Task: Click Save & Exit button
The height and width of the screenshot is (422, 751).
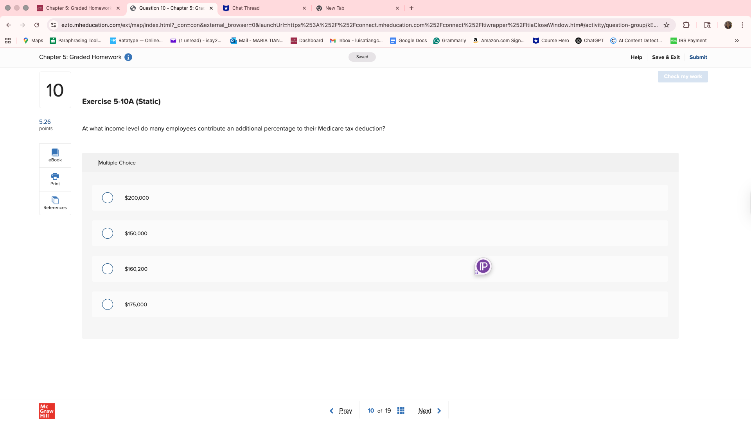Action: [665, 57]
